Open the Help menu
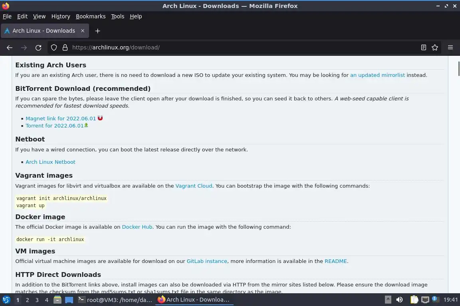 click(136, 16)
